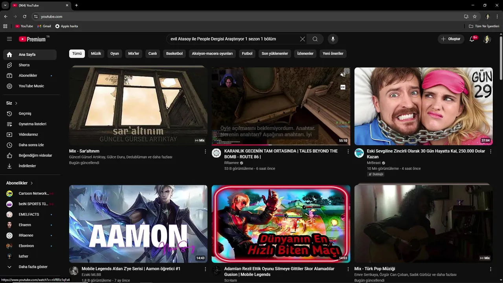The width and height of the screenshot is (503, 283).
Task: Open Tüm Yer İşaretleri folder
Action: coord(484,26)
